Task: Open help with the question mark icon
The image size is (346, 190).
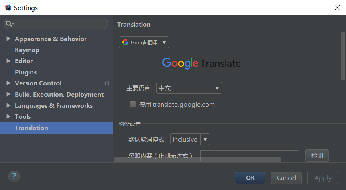Action: [x=14, y=176]
